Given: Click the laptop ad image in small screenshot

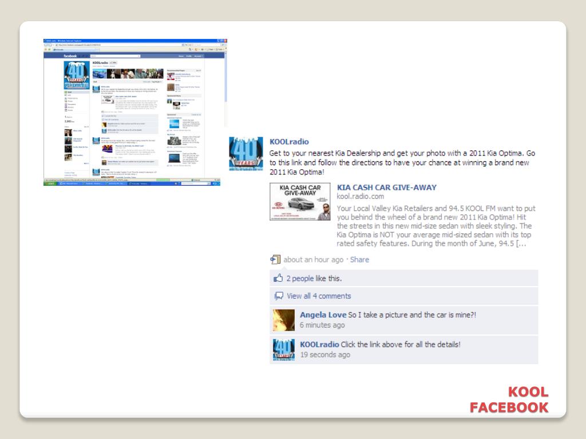Looking at the screenshot, I should click(174, 158).
